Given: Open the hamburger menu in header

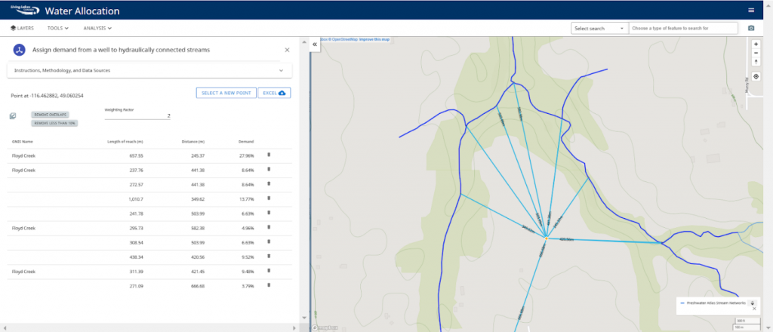Looking at the screenshot, I should pos(750,10).
